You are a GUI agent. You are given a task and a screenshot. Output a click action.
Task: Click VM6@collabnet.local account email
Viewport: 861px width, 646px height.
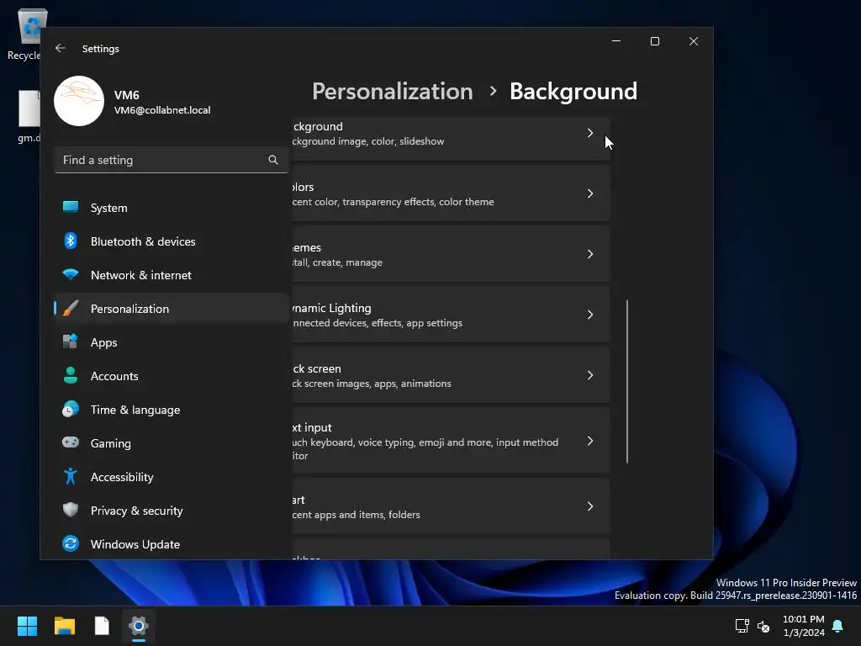click(162, 110)
